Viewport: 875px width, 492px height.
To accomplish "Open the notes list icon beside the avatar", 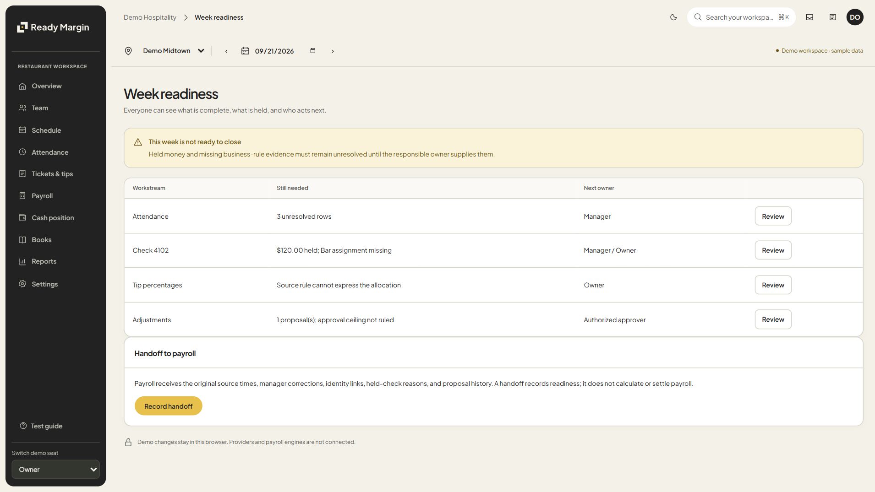I will pyautogui.click(x=833, y=17).
